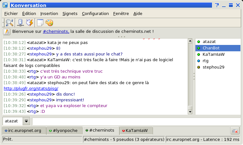Open the atazat nickname dropdown
This screenshot has height=145, width=243.
[26, 121]
